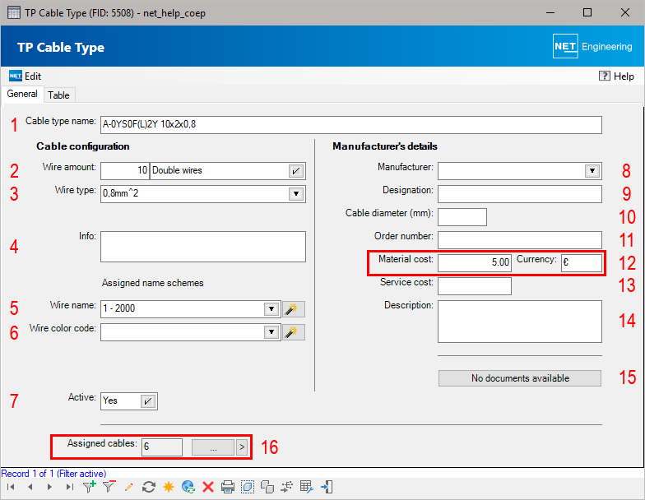Refresh the record with circular arrows icon
The image size is (645, 500).
pyautogui.click(x=149, y=487)
